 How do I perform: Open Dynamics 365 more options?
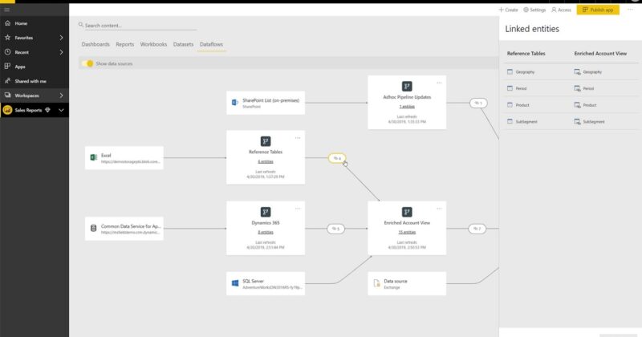pos(298,209)
